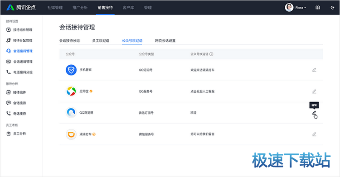
Task: Click the 微信服务号 type cell
Action: pos(146,134)
